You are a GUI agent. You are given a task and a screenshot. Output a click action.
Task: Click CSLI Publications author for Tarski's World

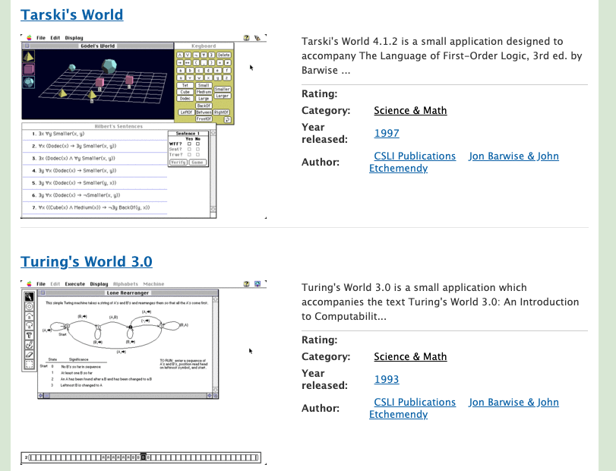point(415,156)
